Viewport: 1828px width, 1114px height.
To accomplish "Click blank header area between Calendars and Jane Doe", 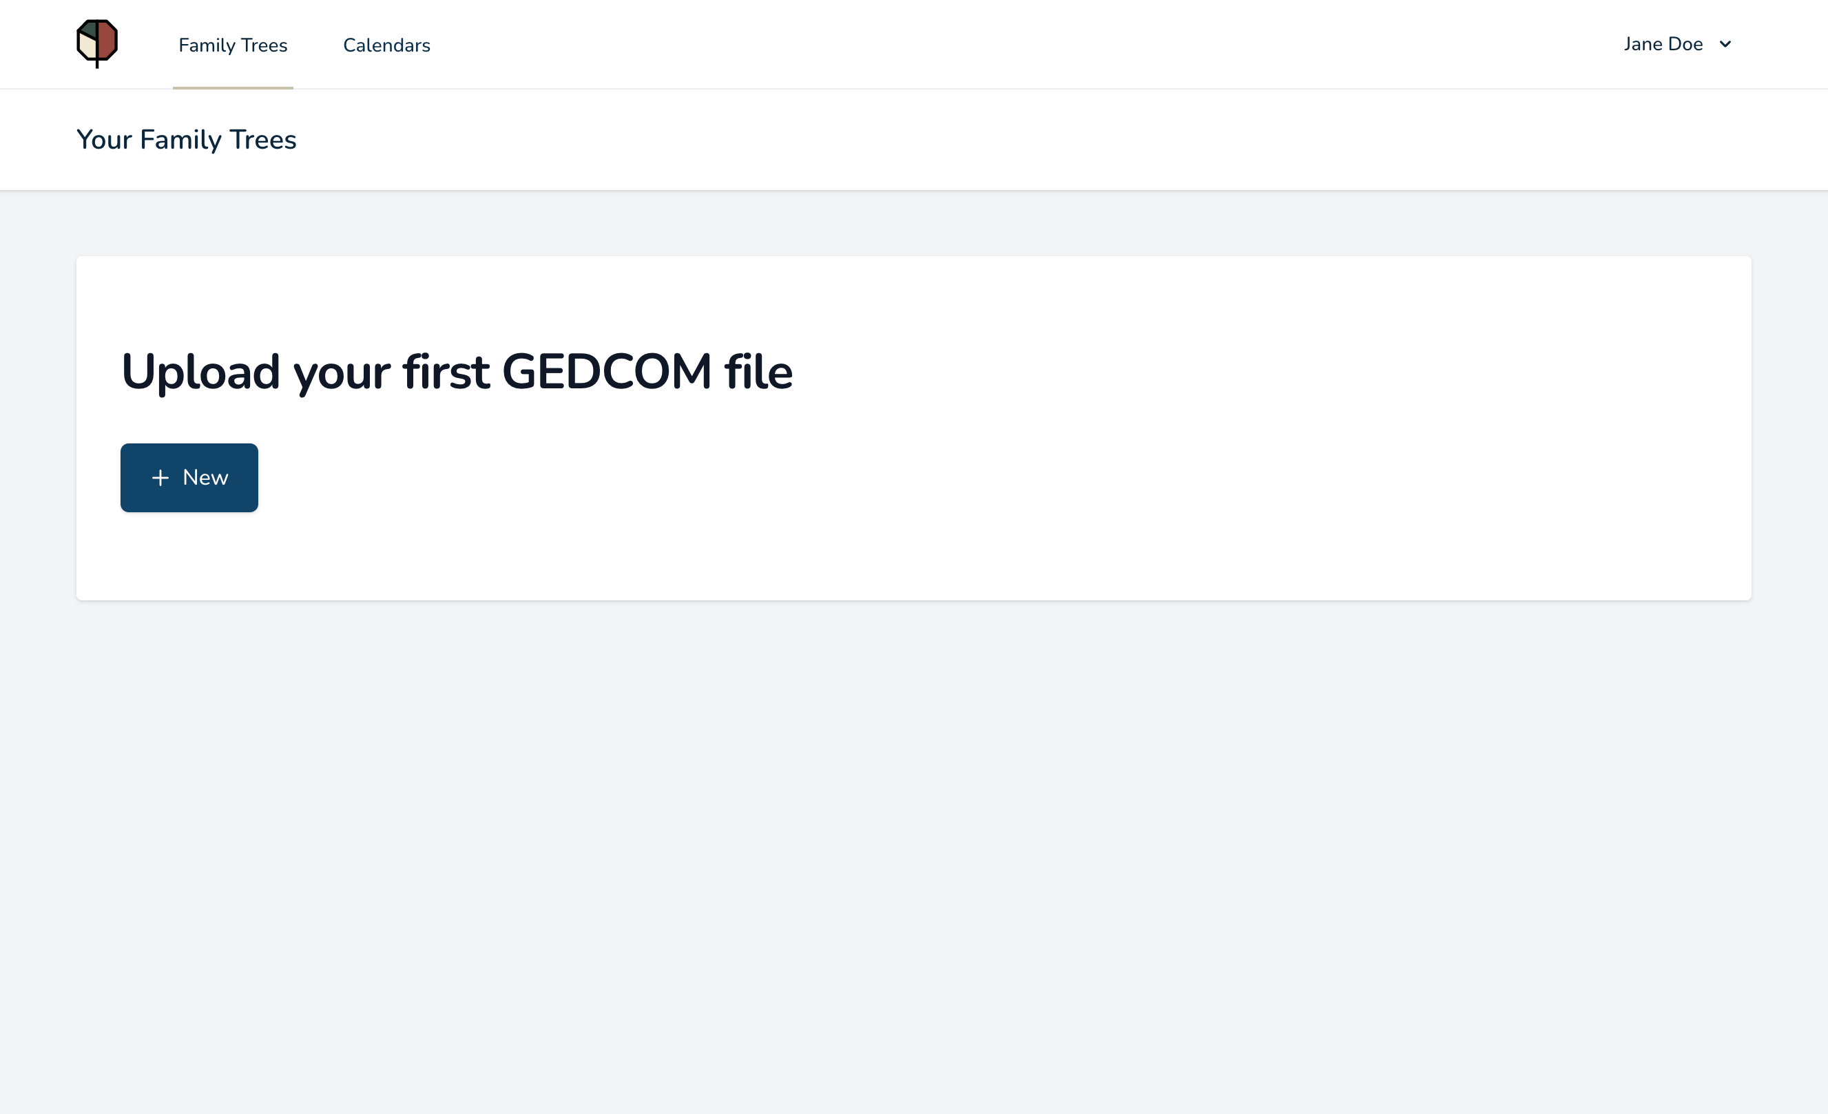I will click(1024, 45).
